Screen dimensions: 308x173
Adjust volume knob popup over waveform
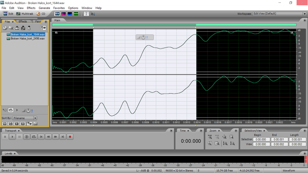143,37
